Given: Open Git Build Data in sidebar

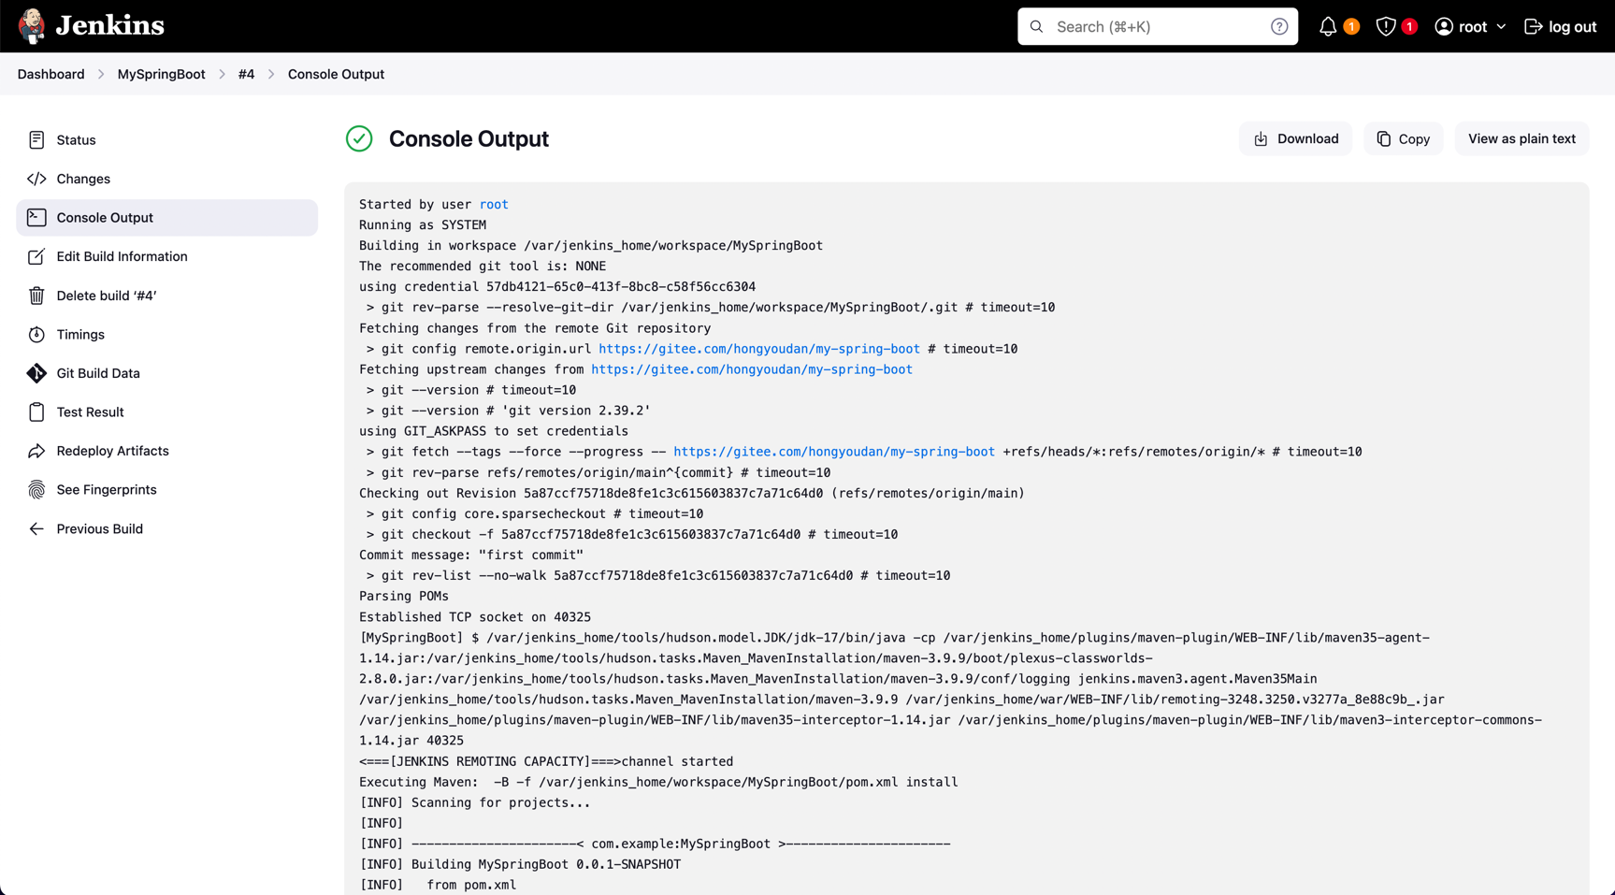Looking at the screenshot, I should (97, 373).
